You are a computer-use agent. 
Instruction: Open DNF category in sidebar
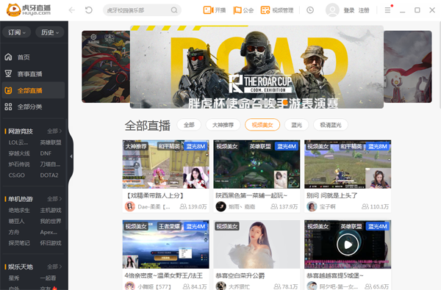[x=46, y=153]
